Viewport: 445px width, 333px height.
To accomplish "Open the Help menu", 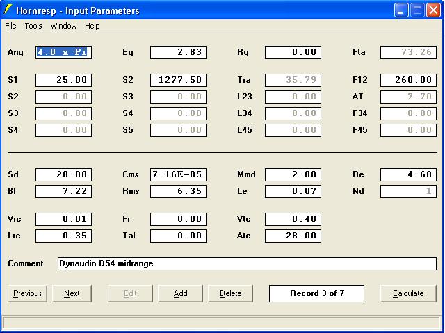I will tap(92, 26).
